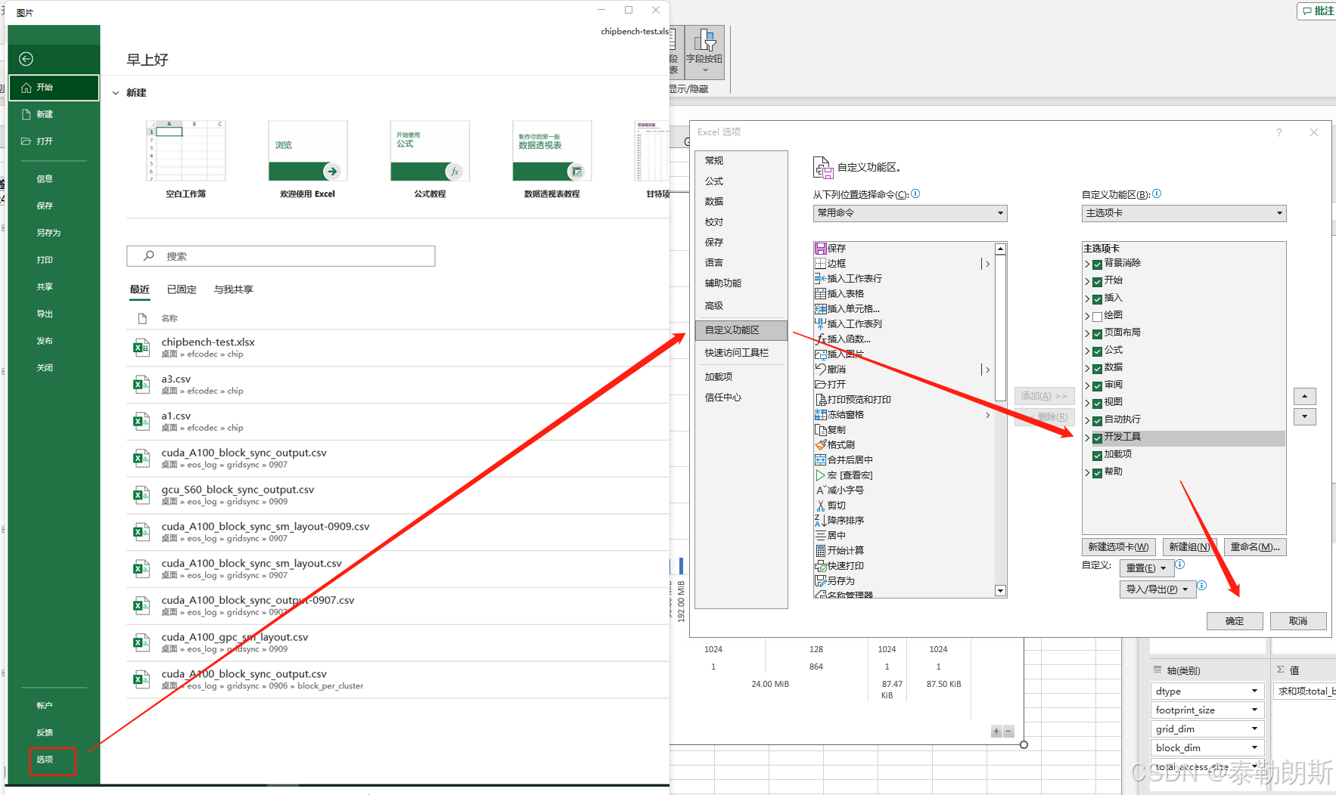This screenshot has height=795, width=1336.
Task: Open the 开始 home item in sidebar
Action: coord(54,88)
